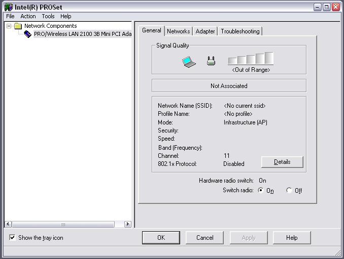Click the window resize grip
The width and height of the screenshot is (344, 259).
click(337, 253)
